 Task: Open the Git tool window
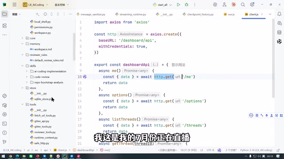pos(4,142)
